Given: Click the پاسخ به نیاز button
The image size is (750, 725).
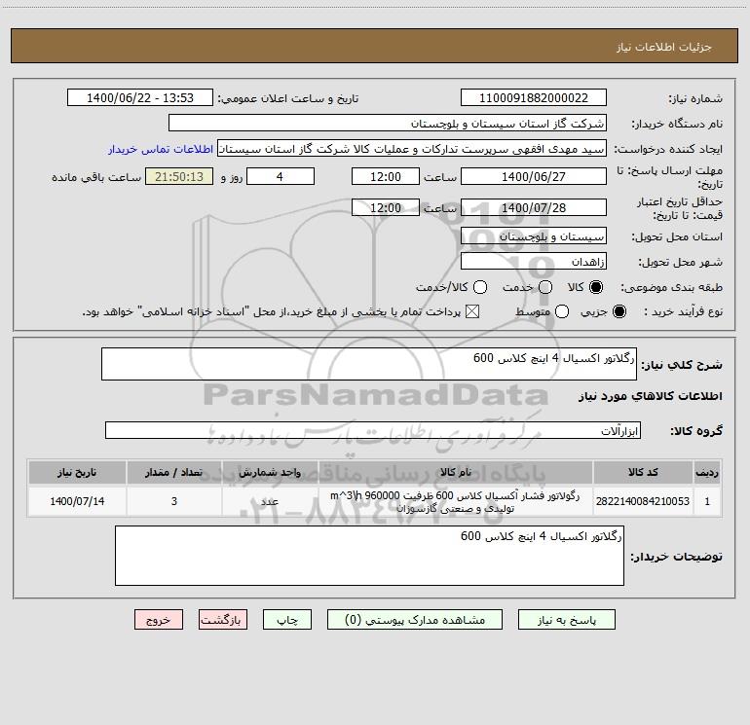Looking at the screenshot, I should (566, 619).
